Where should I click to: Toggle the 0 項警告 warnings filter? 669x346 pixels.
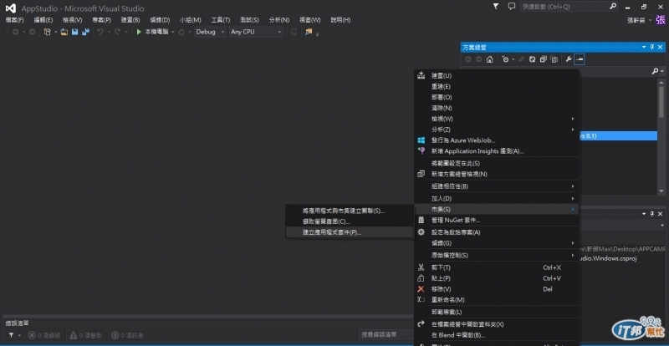pyautogui.click(x=86, y=335)
